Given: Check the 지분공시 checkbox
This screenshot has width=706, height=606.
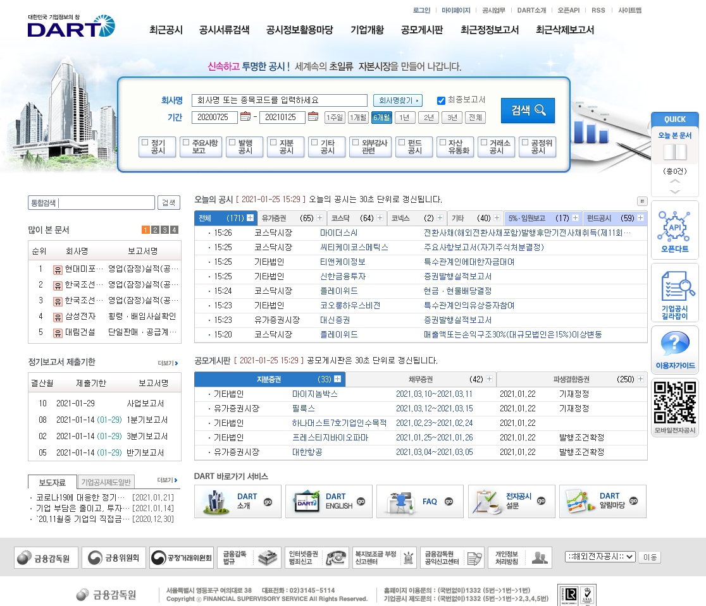Looking at the screenshot, I should (273, 142).
